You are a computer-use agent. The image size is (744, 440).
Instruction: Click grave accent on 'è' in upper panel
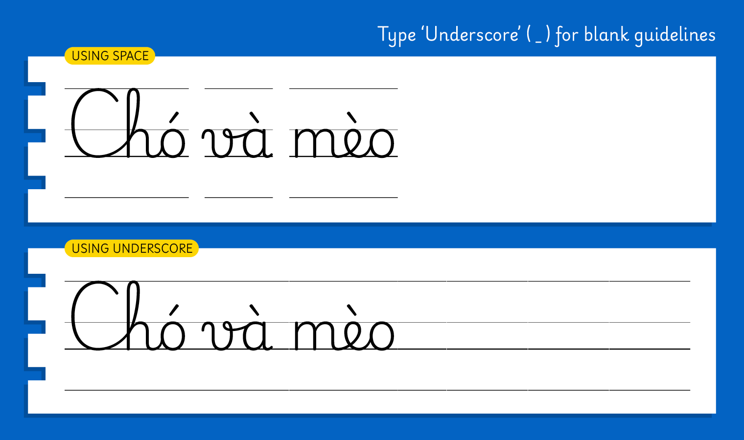point(352,118)
